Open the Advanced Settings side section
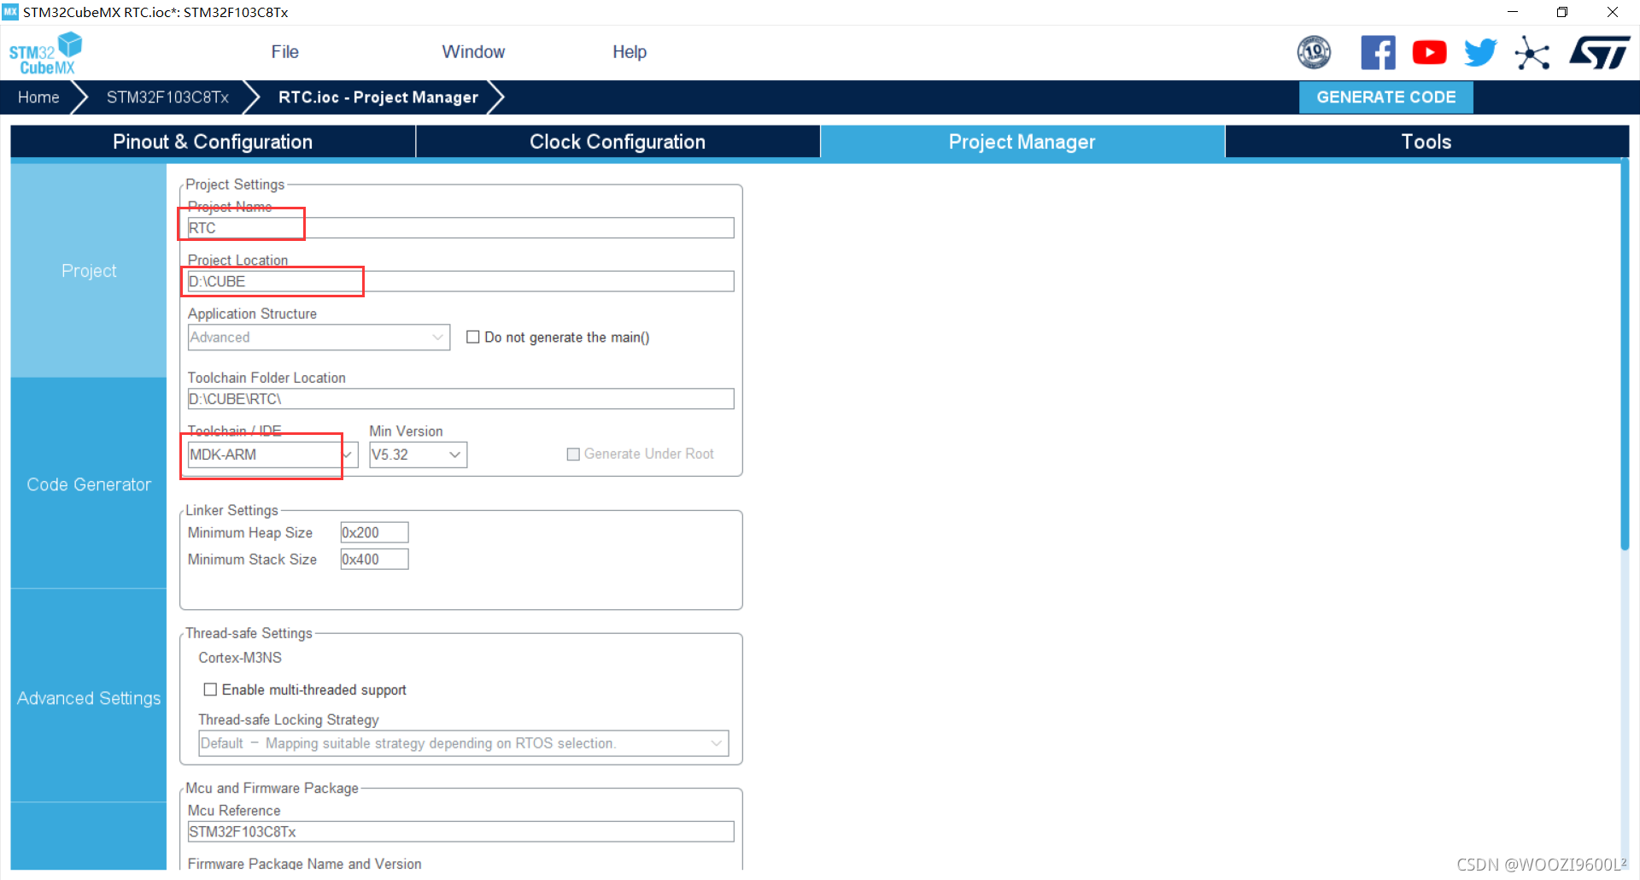1640x880 pixels. point(89,698)
